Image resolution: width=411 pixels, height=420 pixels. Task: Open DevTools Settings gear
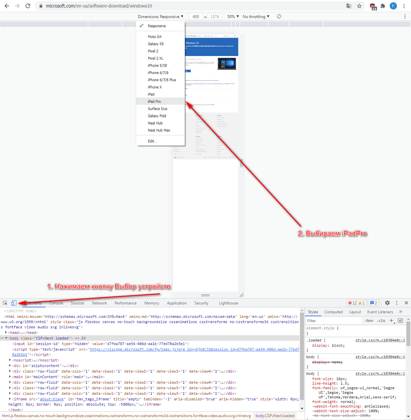pyautogui.click(x=387, y=303)
